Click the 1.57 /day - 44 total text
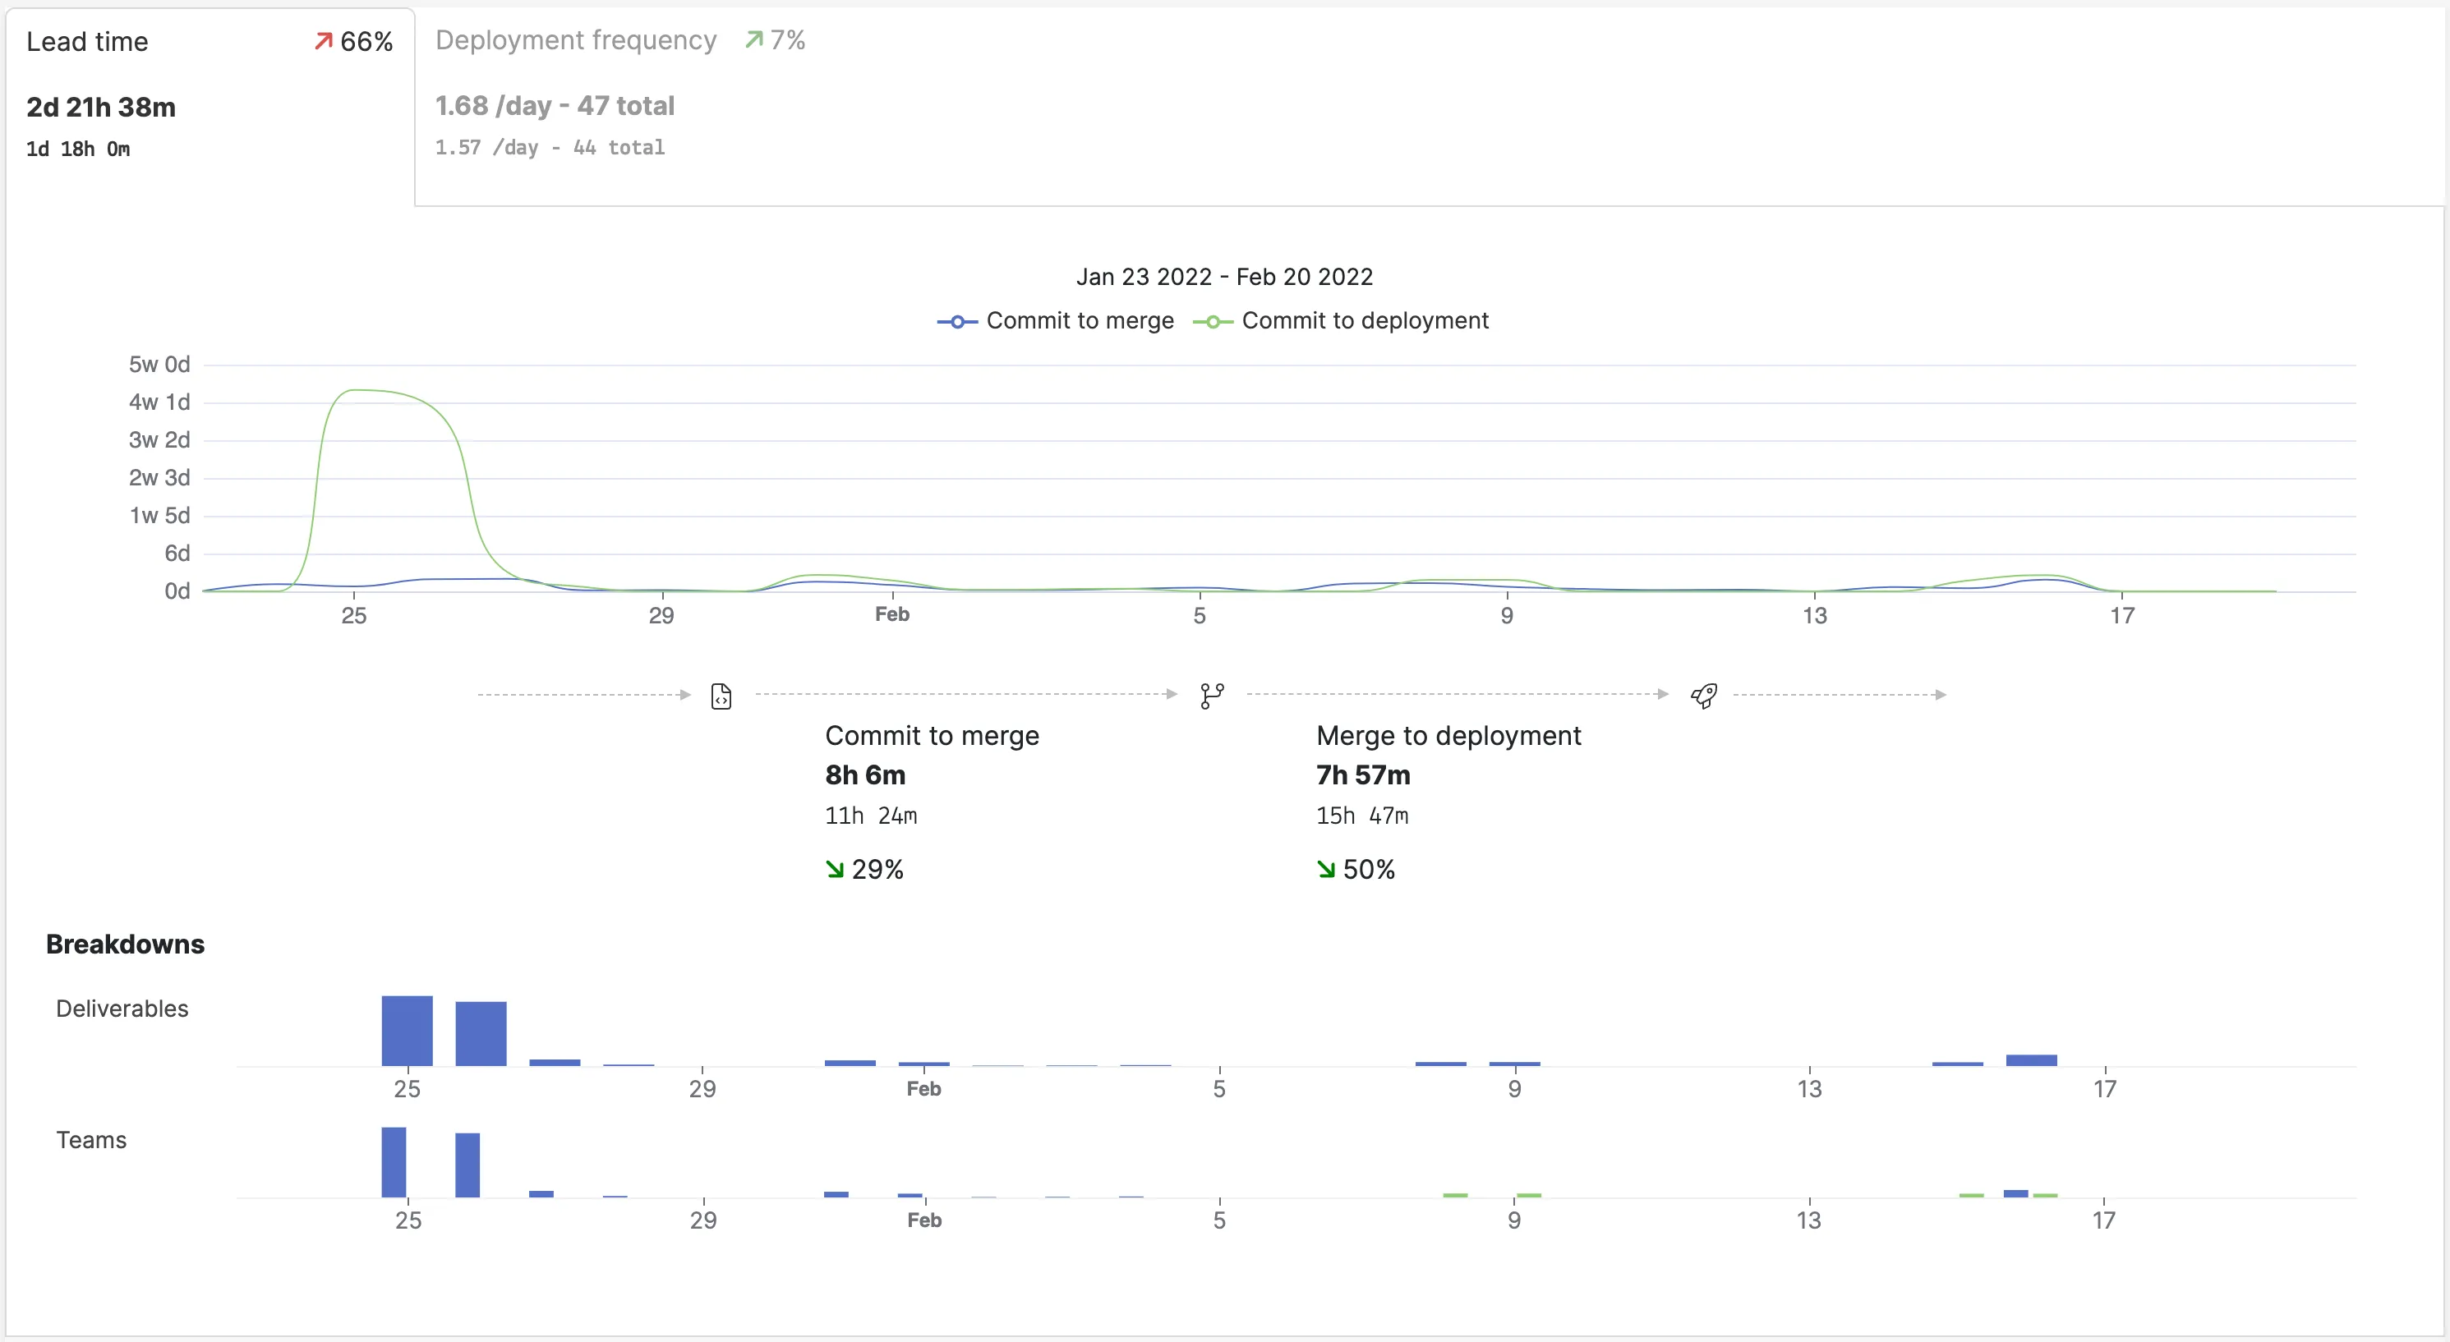The height and width of the screenshot is (1342, 2450). pos(550,147)
